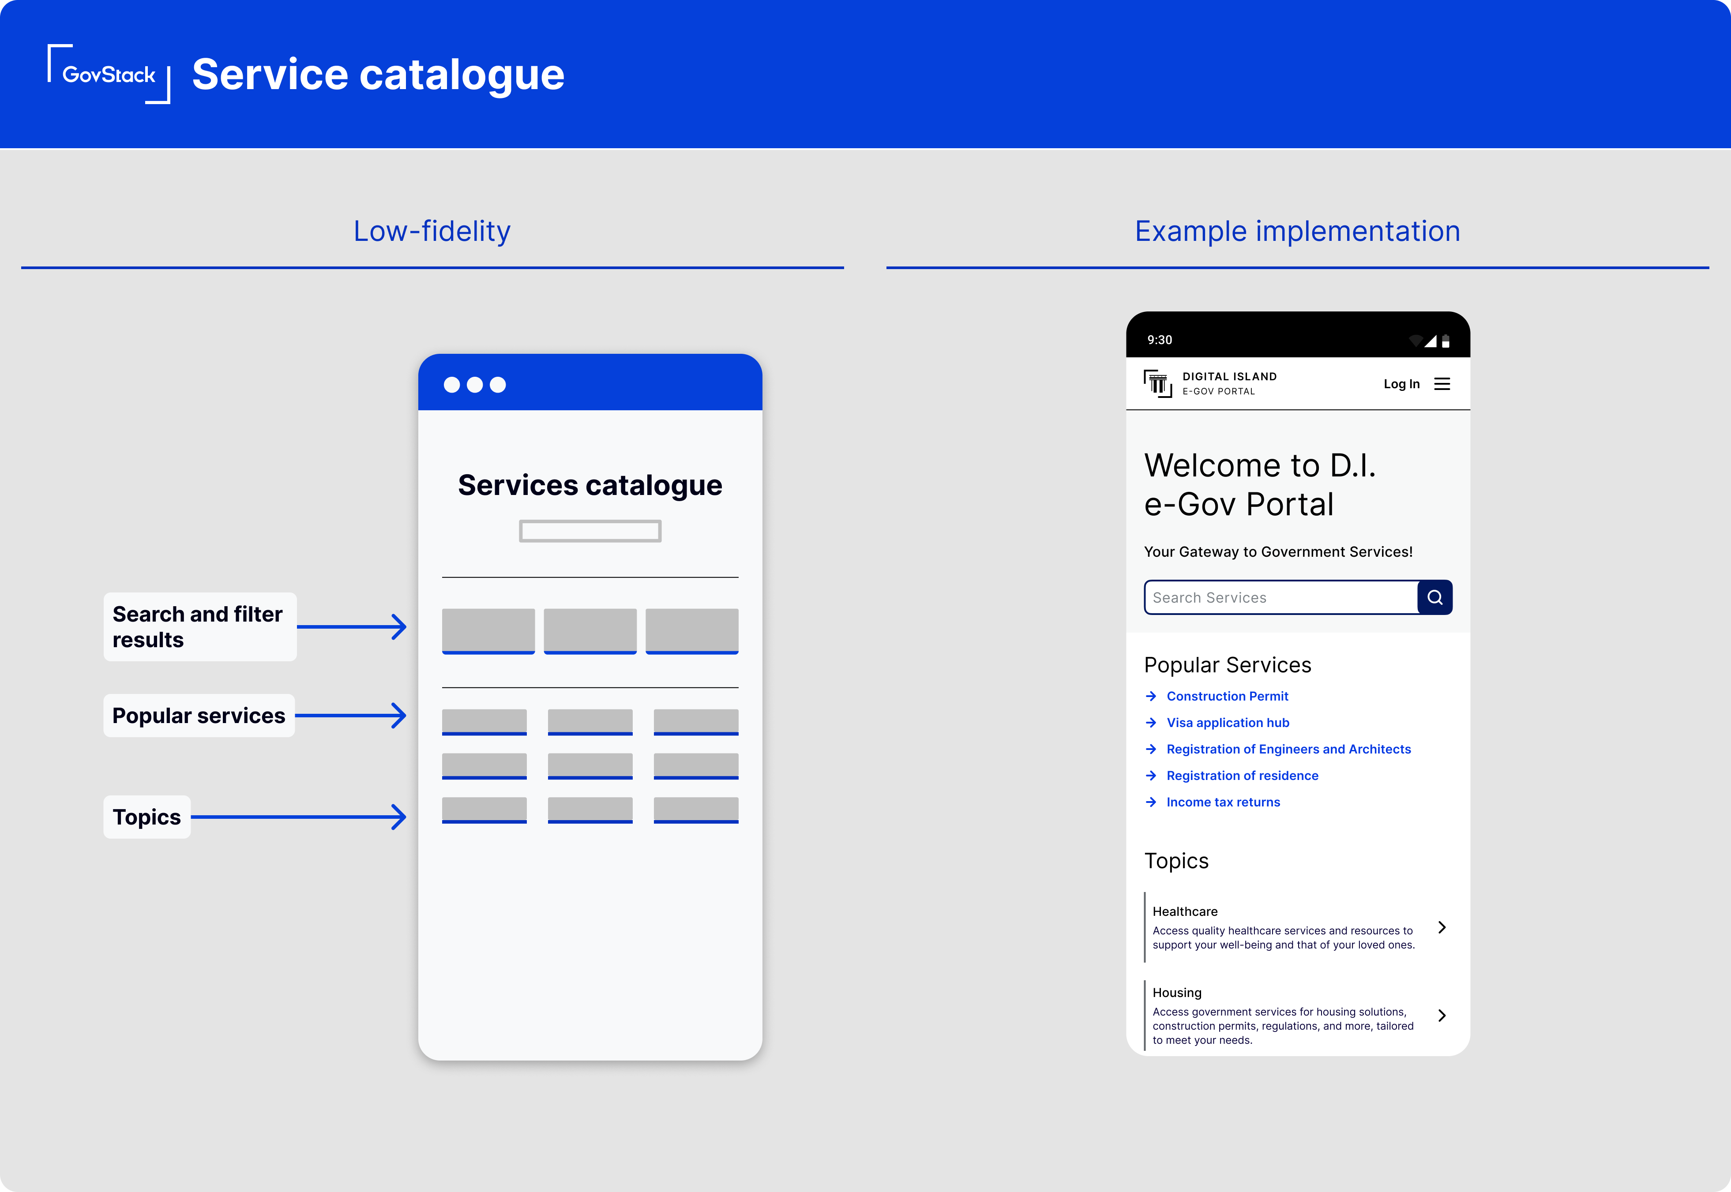Expand the Housing topic chevron

(1442, 1016)
